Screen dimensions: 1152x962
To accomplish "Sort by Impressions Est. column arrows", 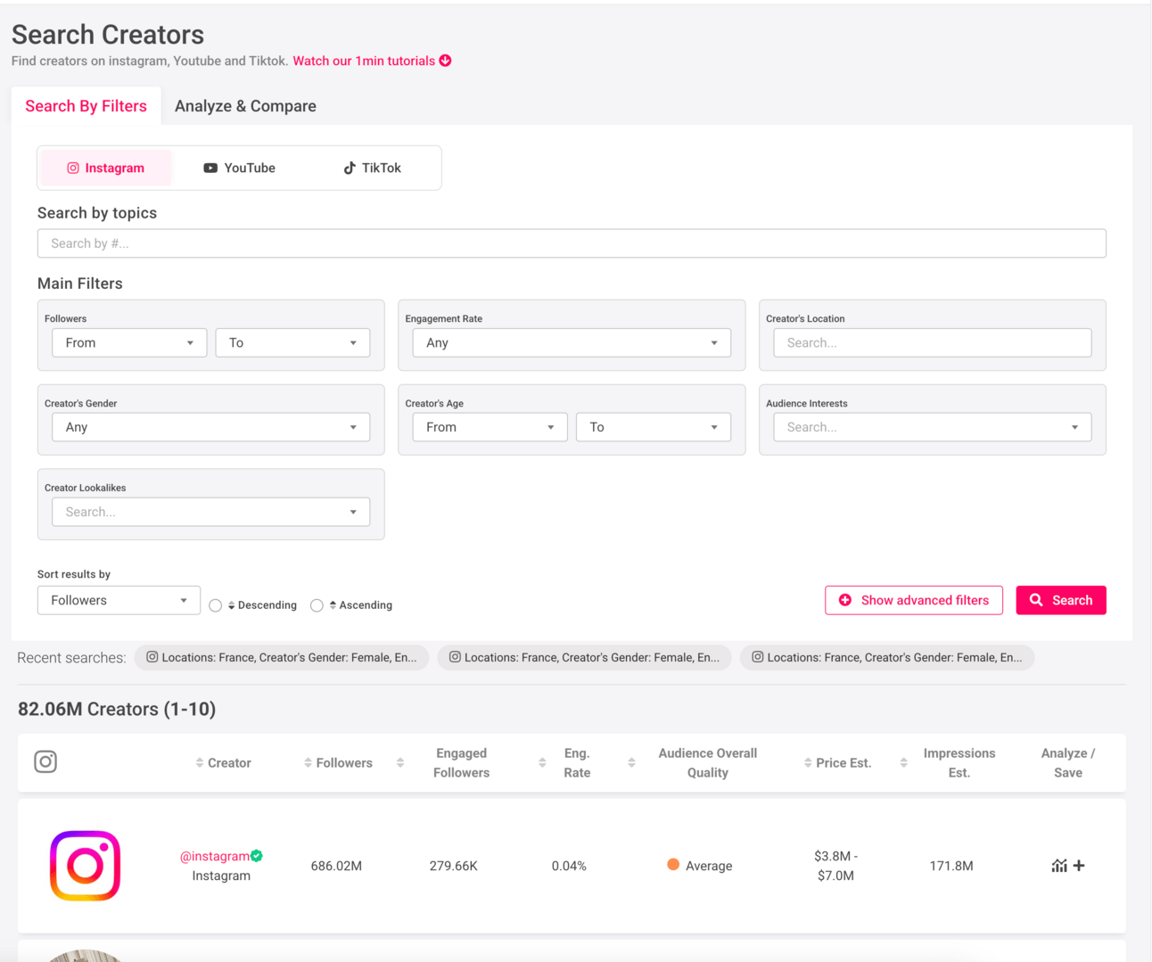I will pos(903,763).
